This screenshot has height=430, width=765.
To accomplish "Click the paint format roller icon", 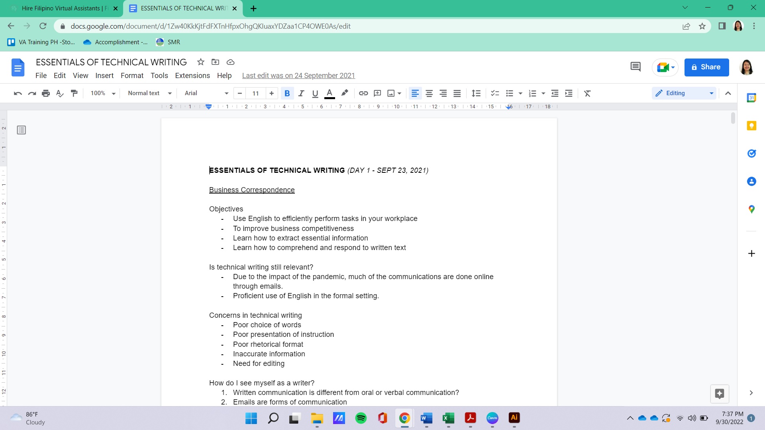I will [x=74, y=93].
